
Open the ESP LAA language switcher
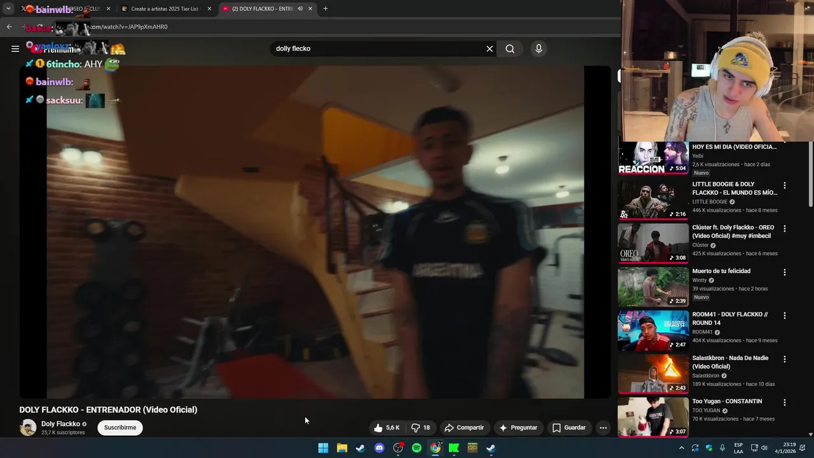tap(738, 448)
